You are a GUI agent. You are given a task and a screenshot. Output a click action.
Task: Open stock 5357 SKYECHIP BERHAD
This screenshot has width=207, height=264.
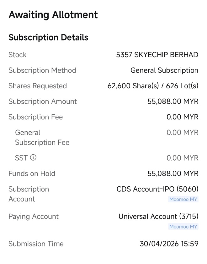point(157,55)
